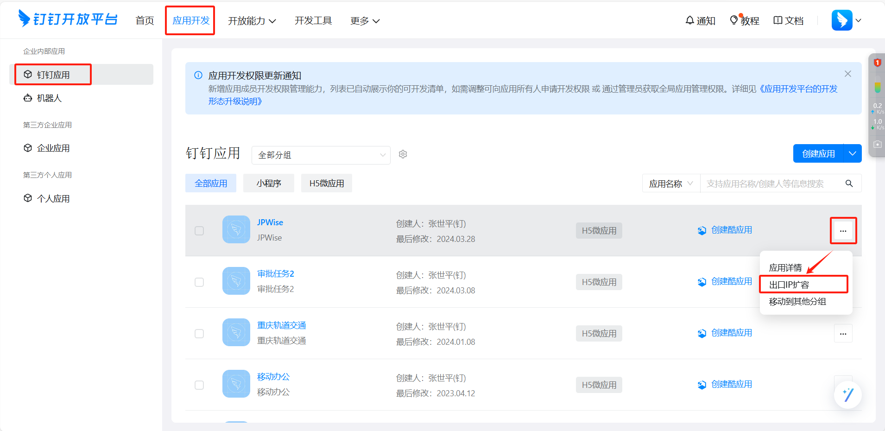Open the more menu for JPWise row
Image resolution: width=885 pixels, height=431 pixels.
[843, 230]
